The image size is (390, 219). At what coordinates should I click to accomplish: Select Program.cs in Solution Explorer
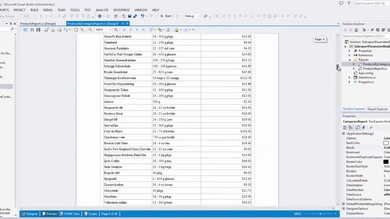[x=366, y=82]
